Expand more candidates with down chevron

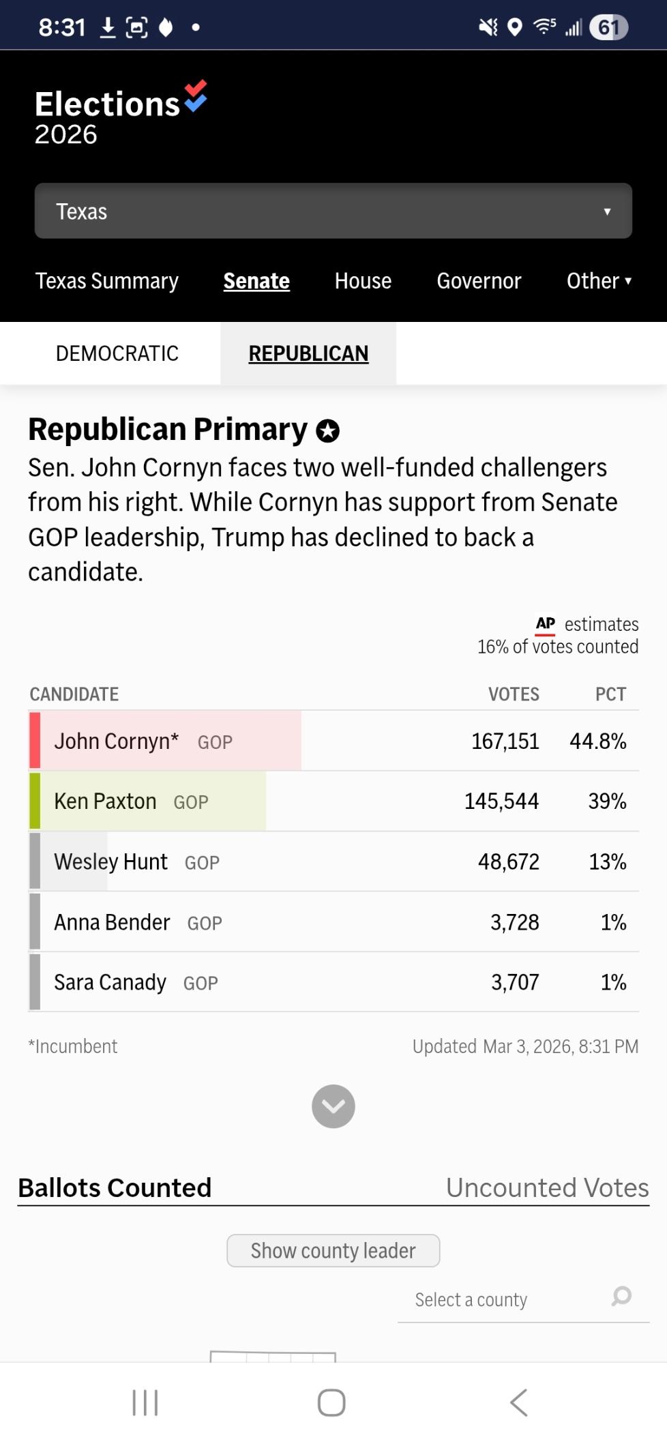[333, 1106]
